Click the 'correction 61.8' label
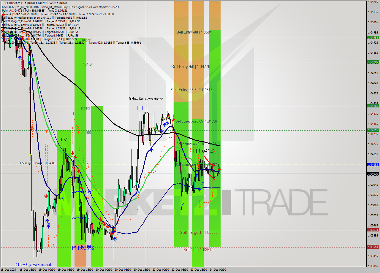 click(83, 218)
